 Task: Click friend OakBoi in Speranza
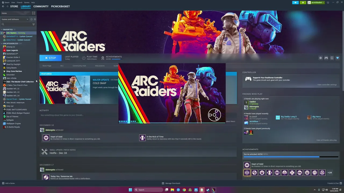pos(252,102)
